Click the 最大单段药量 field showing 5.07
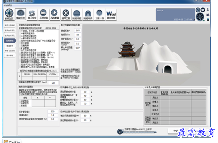218x143 pixels. coord(78,48)
